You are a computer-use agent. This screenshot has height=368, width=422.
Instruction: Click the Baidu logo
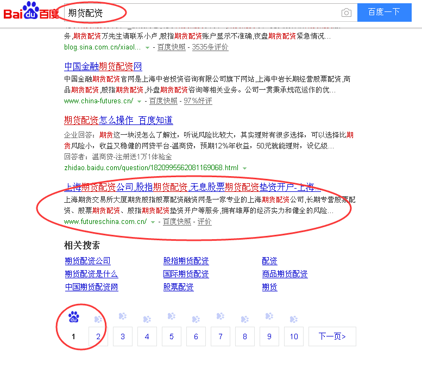31,11
